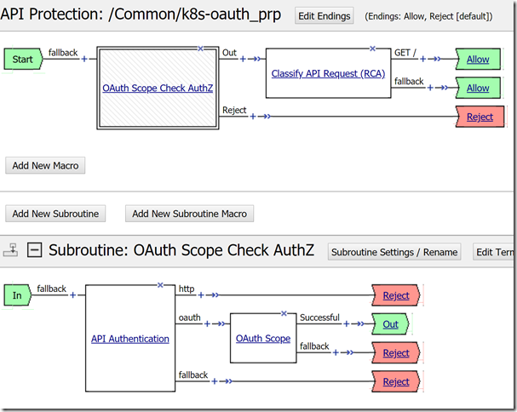Screen dimensions: 517x412
Task: Open Subroutine Settings / Rename
Action: click(395, 252)
